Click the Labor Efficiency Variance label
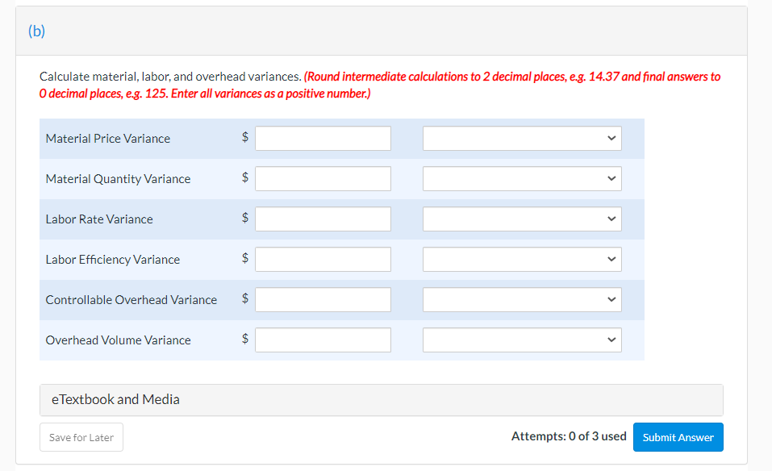This screenshot has width=772, height=471. (113, 260)
